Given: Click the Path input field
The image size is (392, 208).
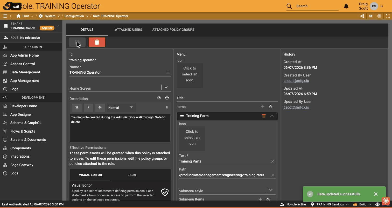Looking at the screenshot, I should (x=224, y=175).
